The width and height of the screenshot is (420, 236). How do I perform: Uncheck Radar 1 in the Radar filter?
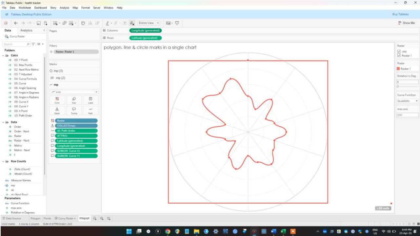coord(399,56)
